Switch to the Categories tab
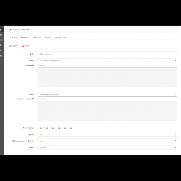This screenshot has width=181, height=181. 37,37
